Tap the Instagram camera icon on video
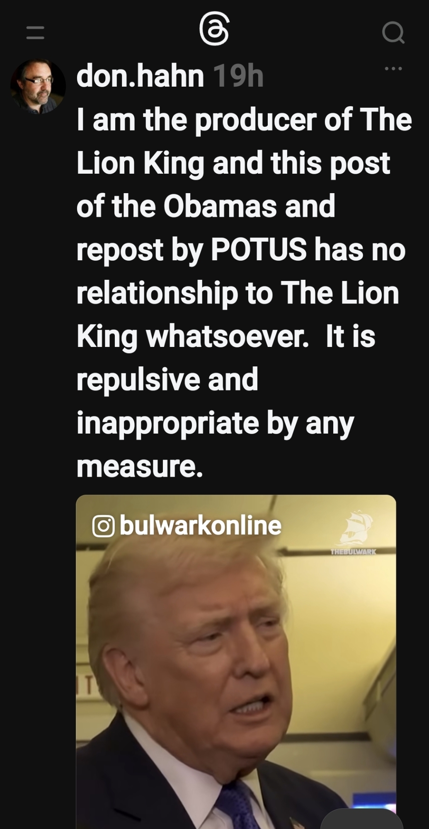Viewport: 429px width, 829px height. 103,526
